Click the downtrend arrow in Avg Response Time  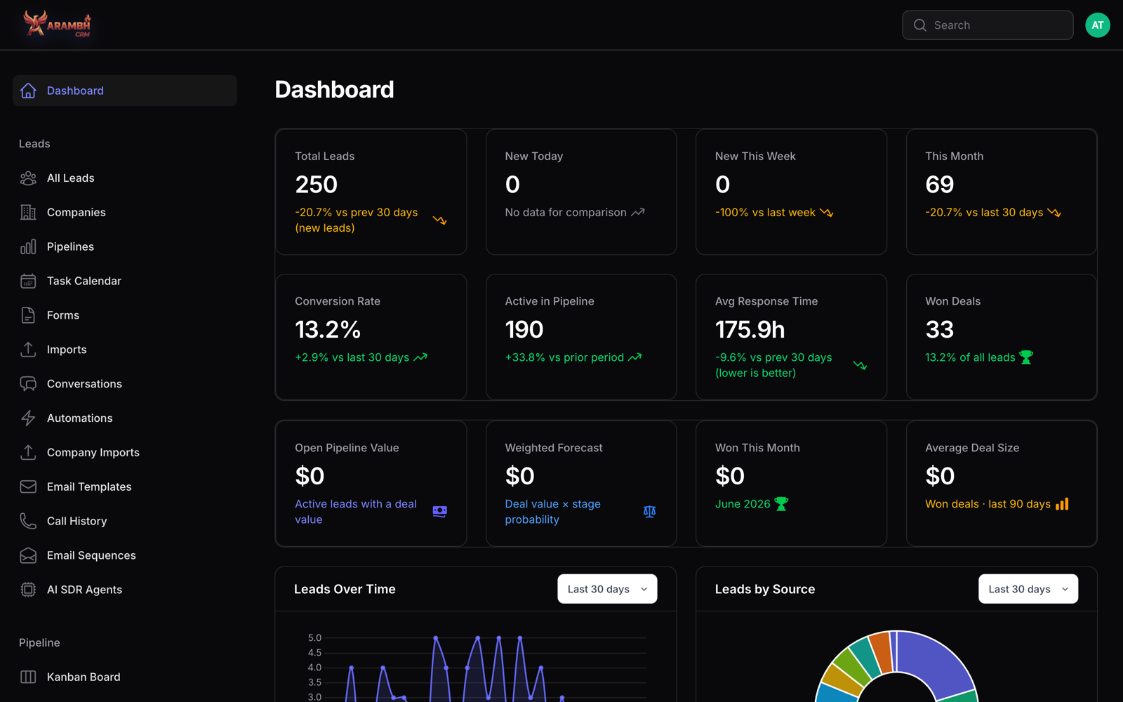[860, 365]
